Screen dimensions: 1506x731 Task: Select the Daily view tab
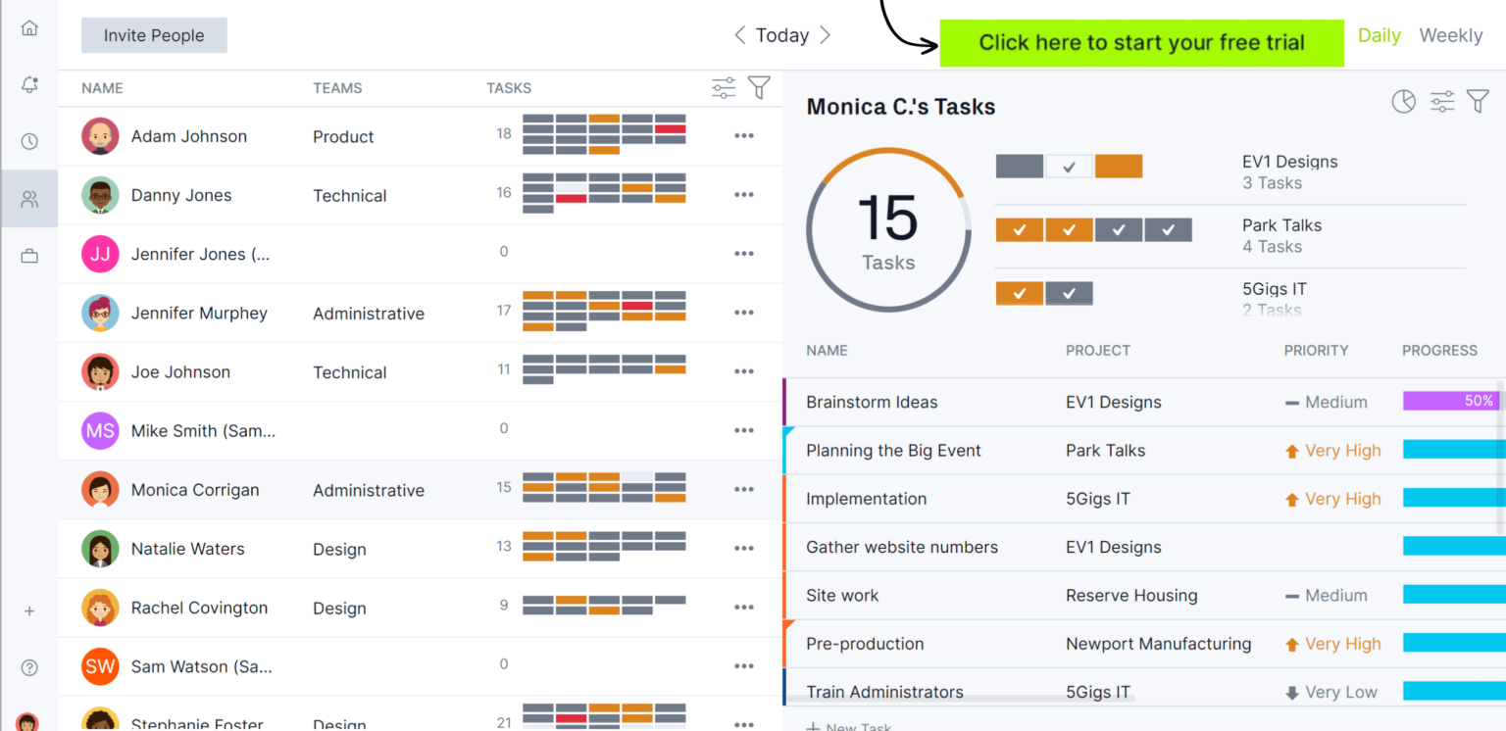pyautogui.click(x=1379, y=35)
